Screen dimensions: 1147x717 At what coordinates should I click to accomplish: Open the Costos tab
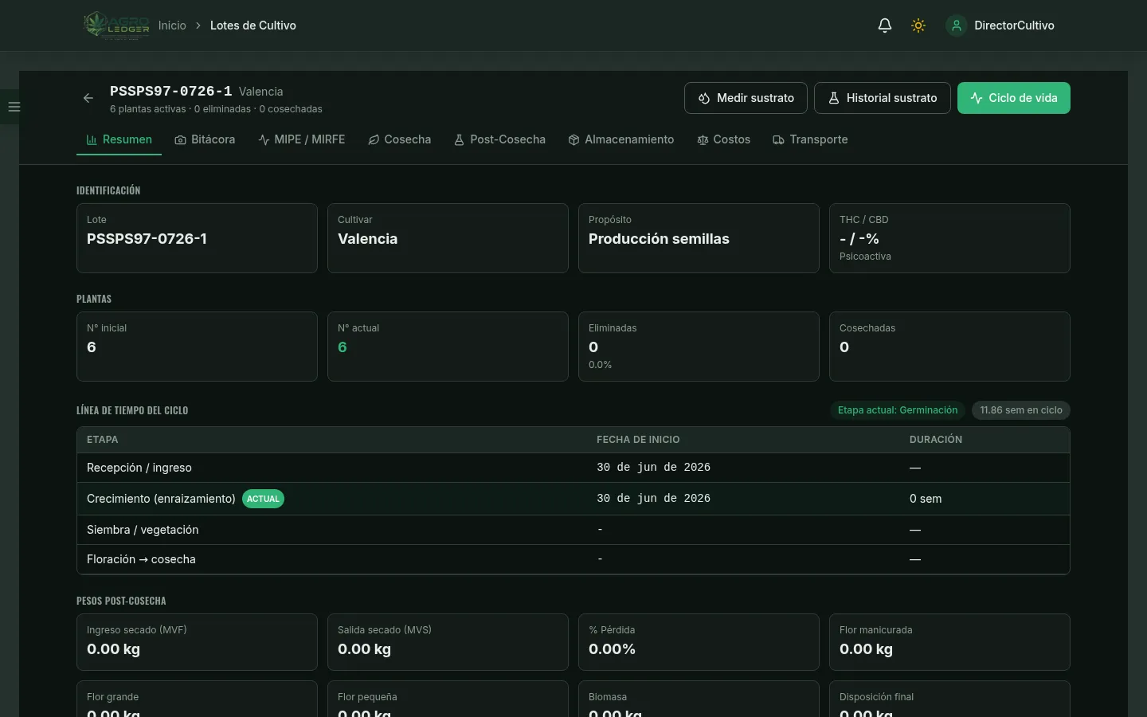pos(724,139)
